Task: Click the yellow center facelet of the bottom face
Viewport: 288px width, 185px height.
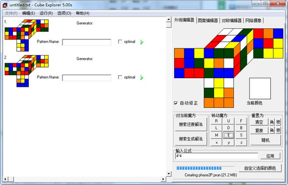Action: pos(219,93)
